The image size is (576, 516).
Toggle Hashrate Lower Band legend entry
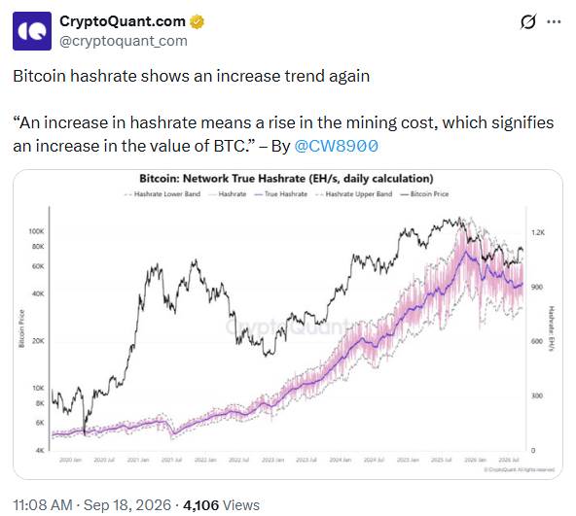(x=162, y=193)
